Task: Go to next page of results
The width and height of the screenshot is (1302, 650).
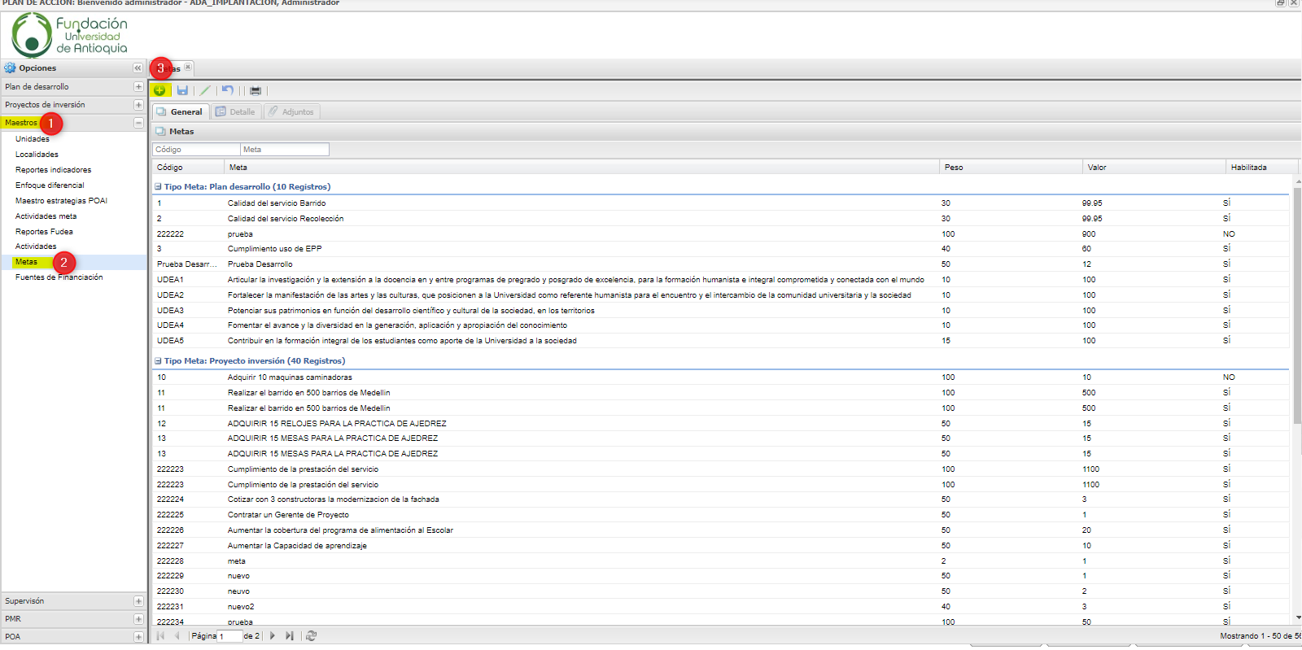Action: coord(273,636)
